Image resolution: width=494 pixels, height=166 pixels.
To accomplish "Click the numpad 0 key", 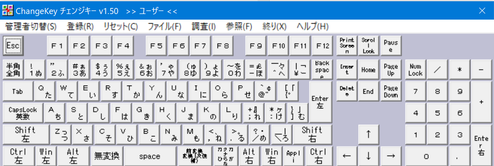I will pyautogui.click(x=426, y=156).
